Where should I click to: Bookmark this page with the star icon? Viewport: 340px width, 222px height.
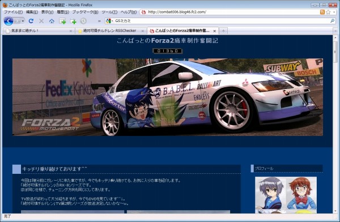[x=328, y=12]
